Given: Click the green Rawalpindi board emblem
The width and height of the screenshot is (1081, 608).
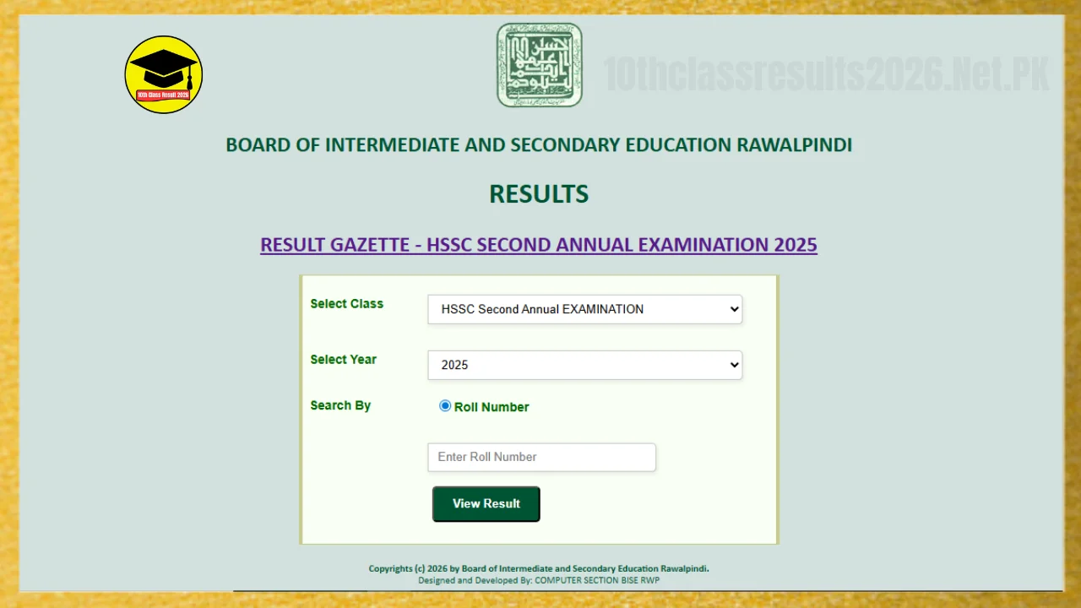Looking at the screenshot, I should (540, 65).
